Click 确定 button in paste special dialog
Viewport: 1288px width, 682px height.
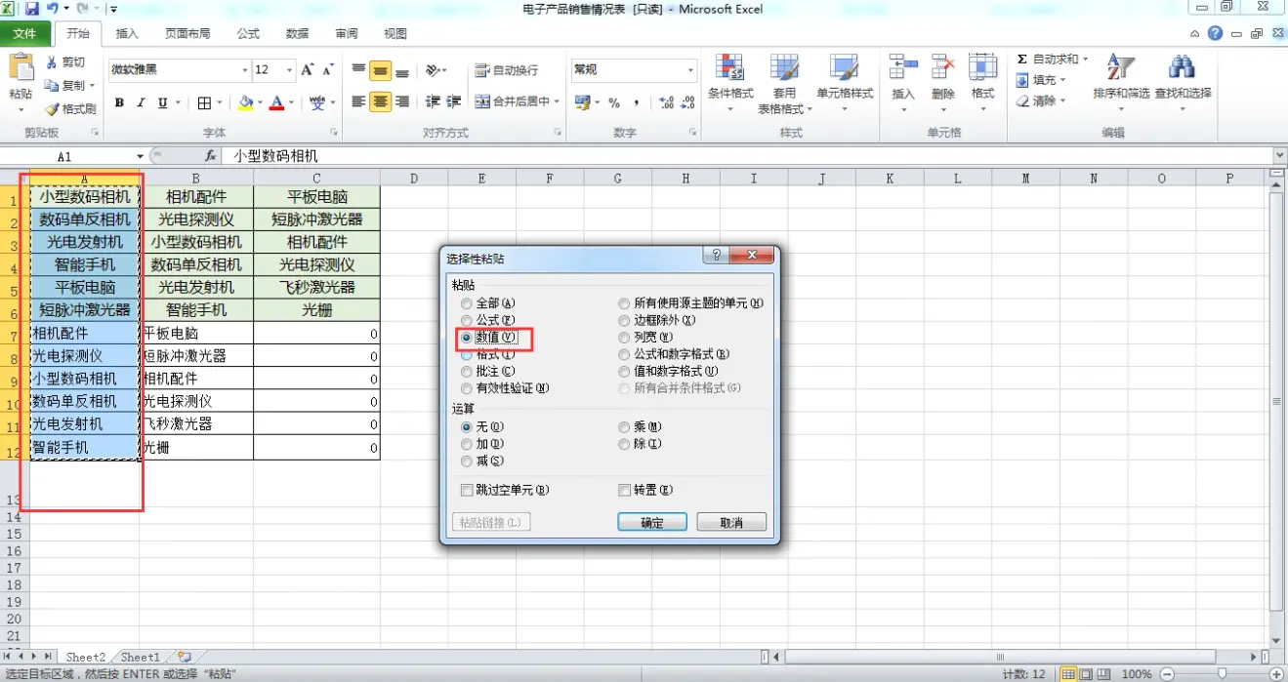pyautogui.click(x=652, y=523)
